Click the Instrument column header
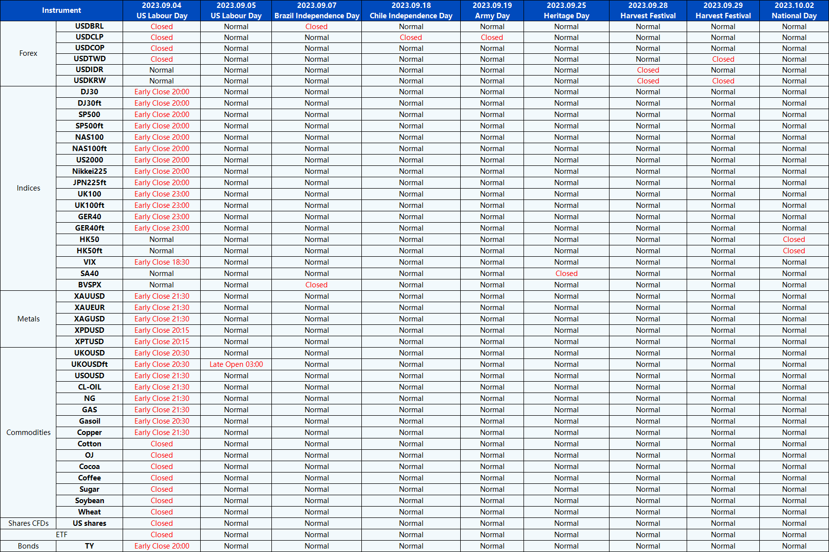 click(61, 10)
